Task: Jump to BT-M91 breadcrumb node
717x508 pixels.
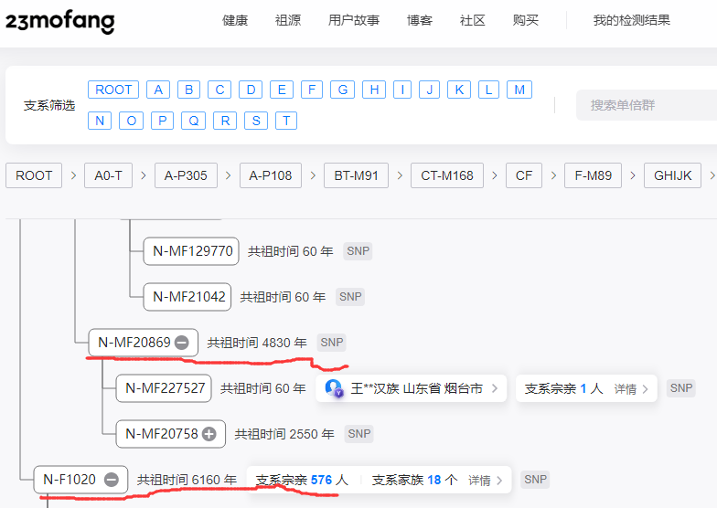Action: tap(357, 175)
